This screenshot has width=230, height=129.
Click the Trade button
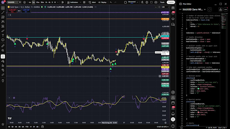click(x=162, y=2)
